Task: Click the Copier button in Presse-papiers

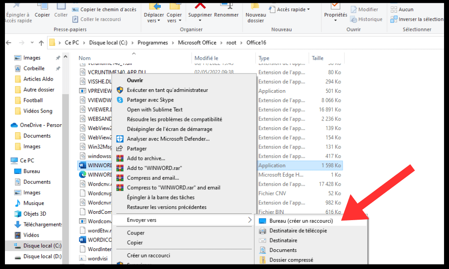Action: point(42,11)
